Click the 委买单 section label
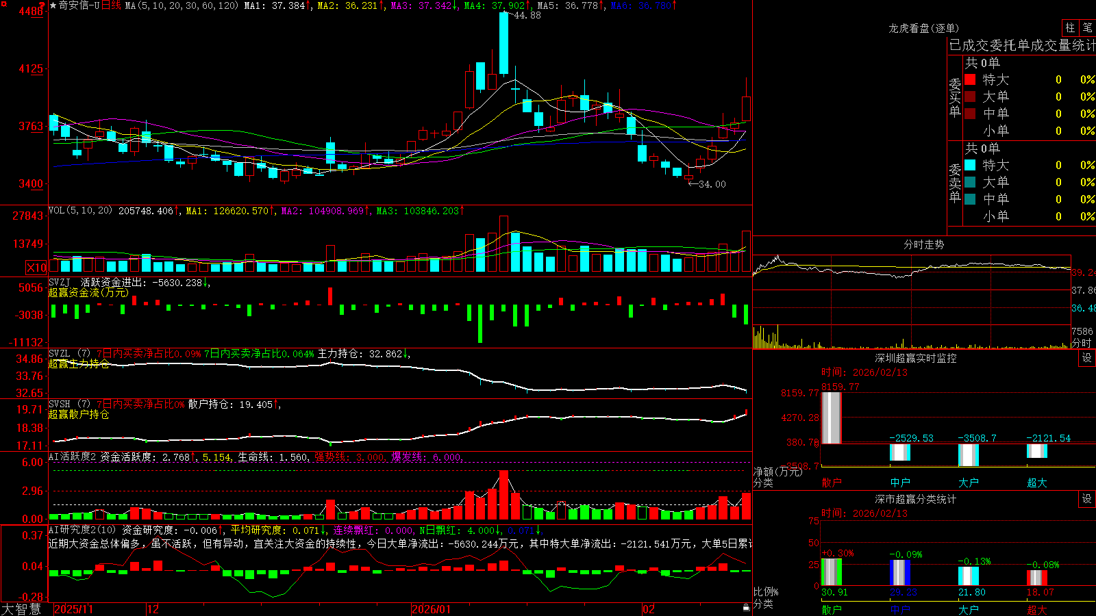This screenshot has height=616, width=1096. tap(955, 98)
